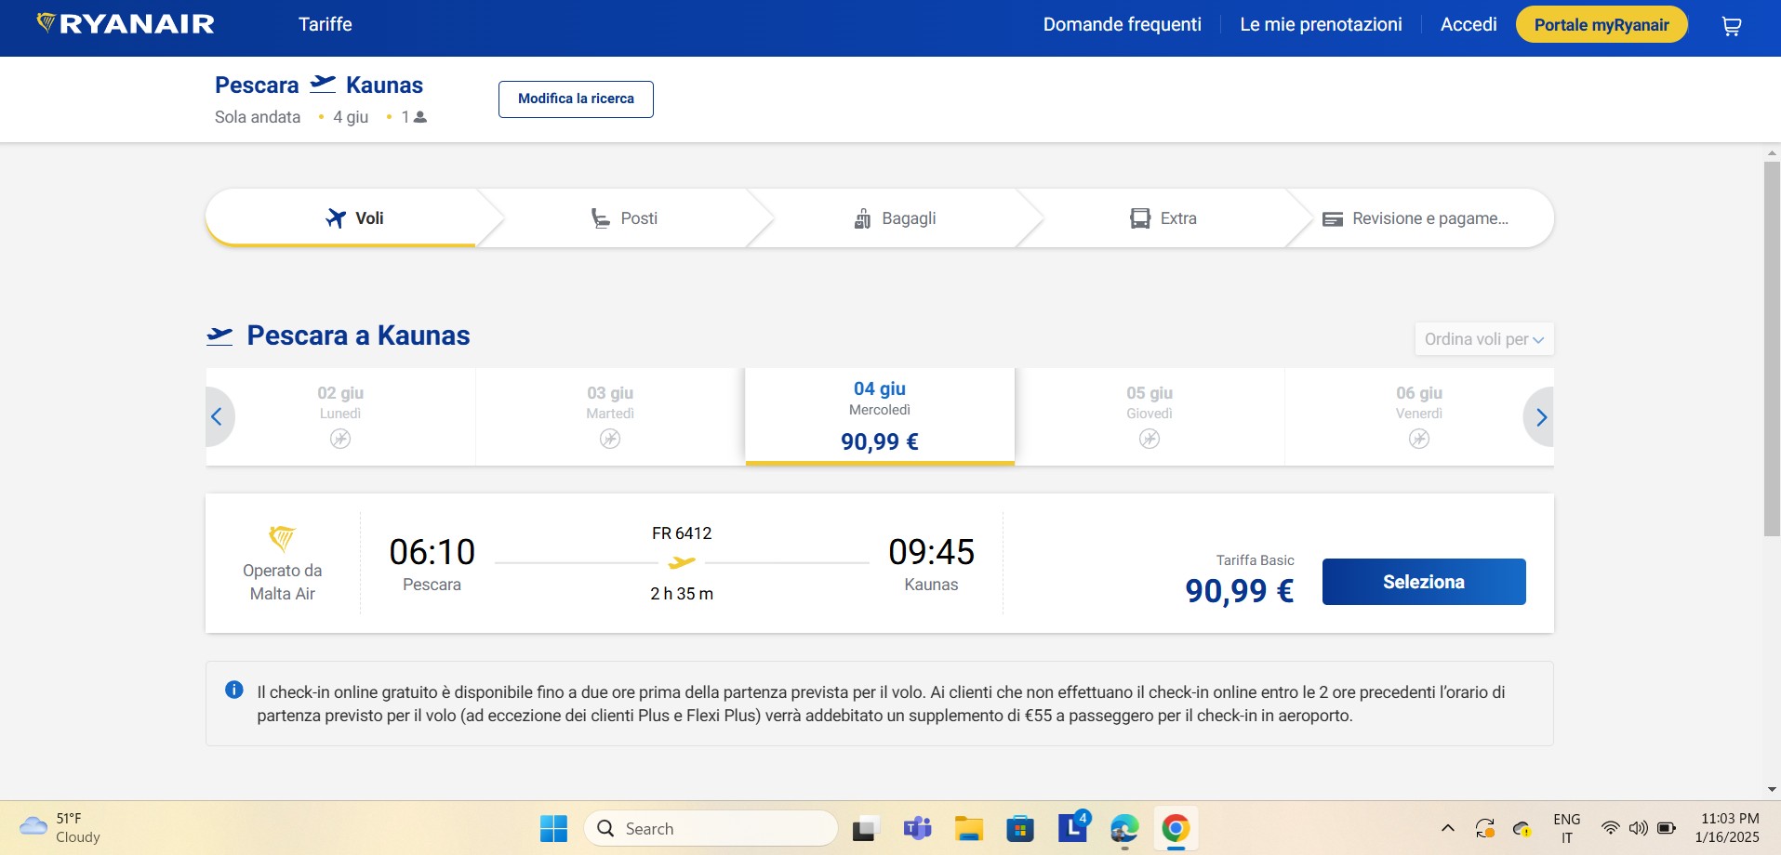Show later dates with the right arrow
1781x855 pixels.
click(1541, 416)
